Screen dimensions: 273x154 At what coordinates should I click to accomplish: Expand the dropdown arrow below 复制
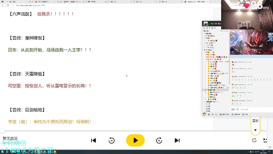click(255, 130)
